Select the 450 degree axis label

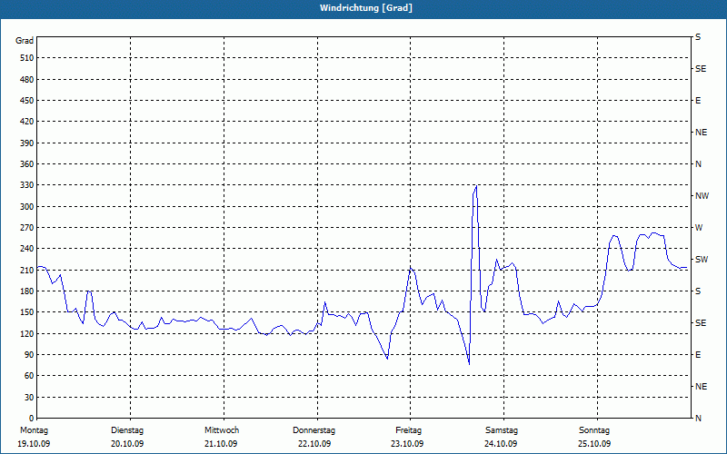[26, 101]
